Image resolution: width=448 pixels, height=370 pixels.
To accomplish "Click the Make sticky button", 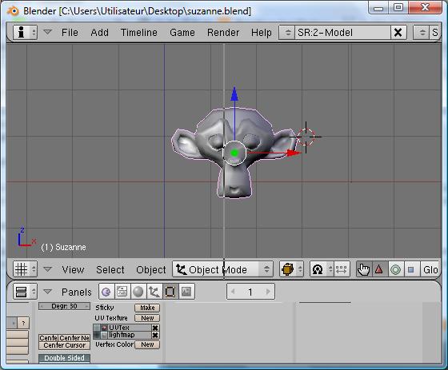I will tap(147, 308).
